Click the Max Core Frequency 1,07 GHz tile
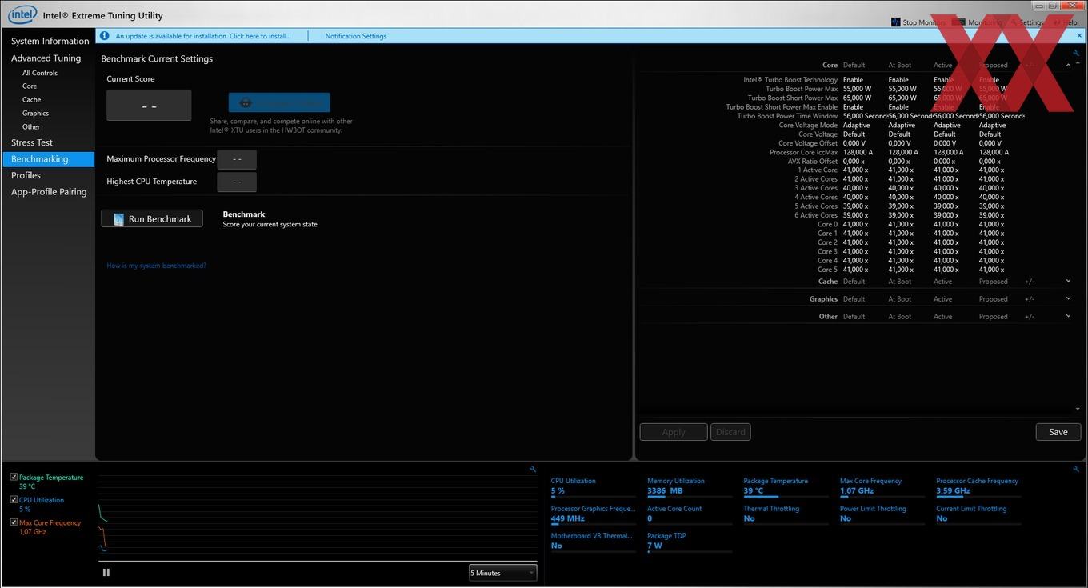 882,486
